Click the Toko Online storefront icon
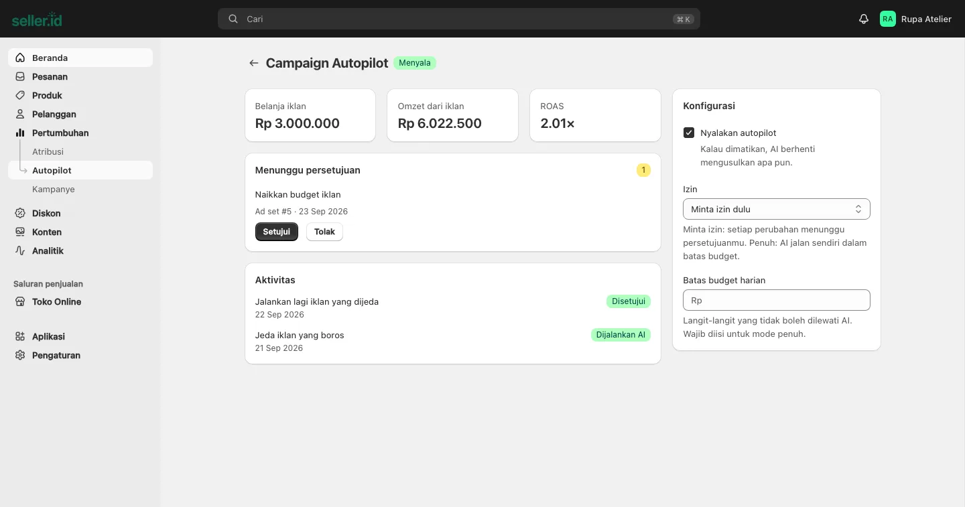The width and height of the screenshot is (965, 507). point(20,301)
